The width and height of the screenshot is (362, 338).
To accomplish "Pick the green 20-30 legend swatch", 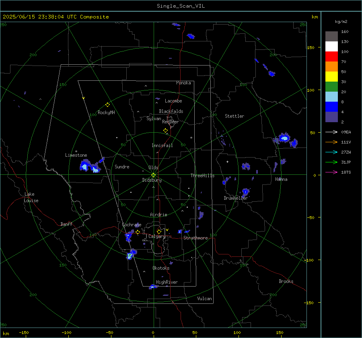I will 331,86.
